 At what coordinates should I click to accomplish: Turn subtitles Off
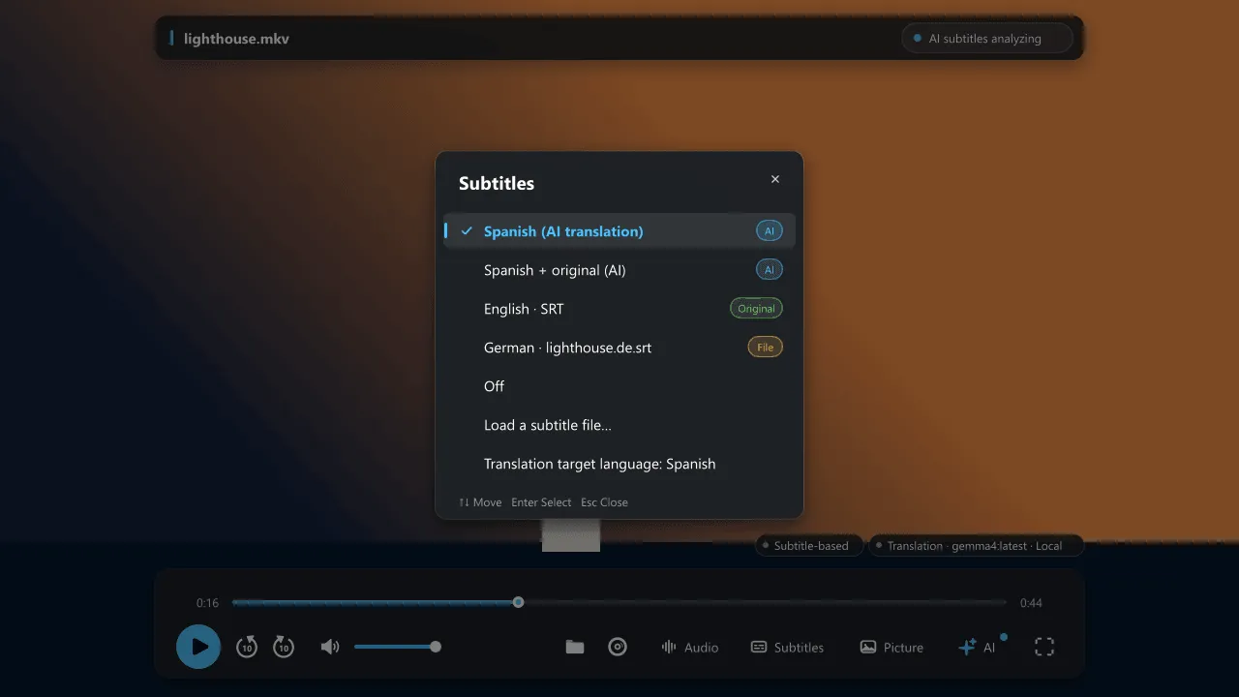(x=619, y=386)
